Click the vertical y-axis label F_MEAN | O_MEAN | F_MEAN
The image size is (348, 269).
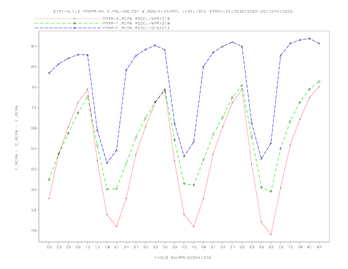pos(17,138)
